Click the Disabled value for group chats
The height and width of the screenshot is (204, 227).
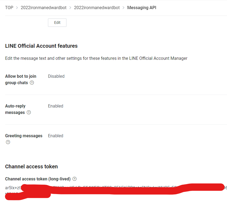pos(56,76)
